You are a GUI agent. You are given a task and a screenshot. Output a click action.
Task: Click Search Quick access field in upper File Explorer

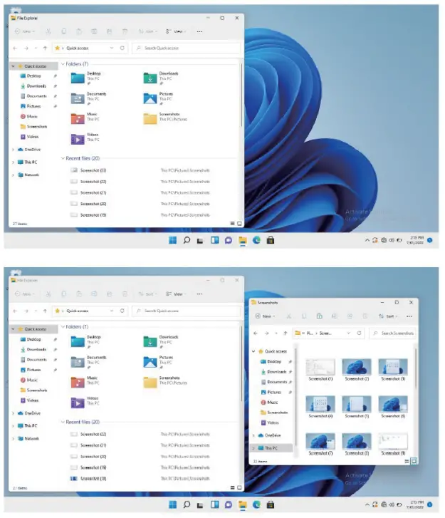tap(187, 48)
